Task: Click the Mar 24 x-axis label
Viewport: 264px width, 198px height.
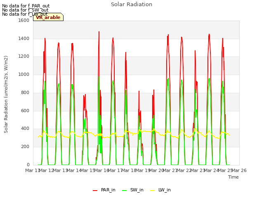Action: (x=212, y=170)
